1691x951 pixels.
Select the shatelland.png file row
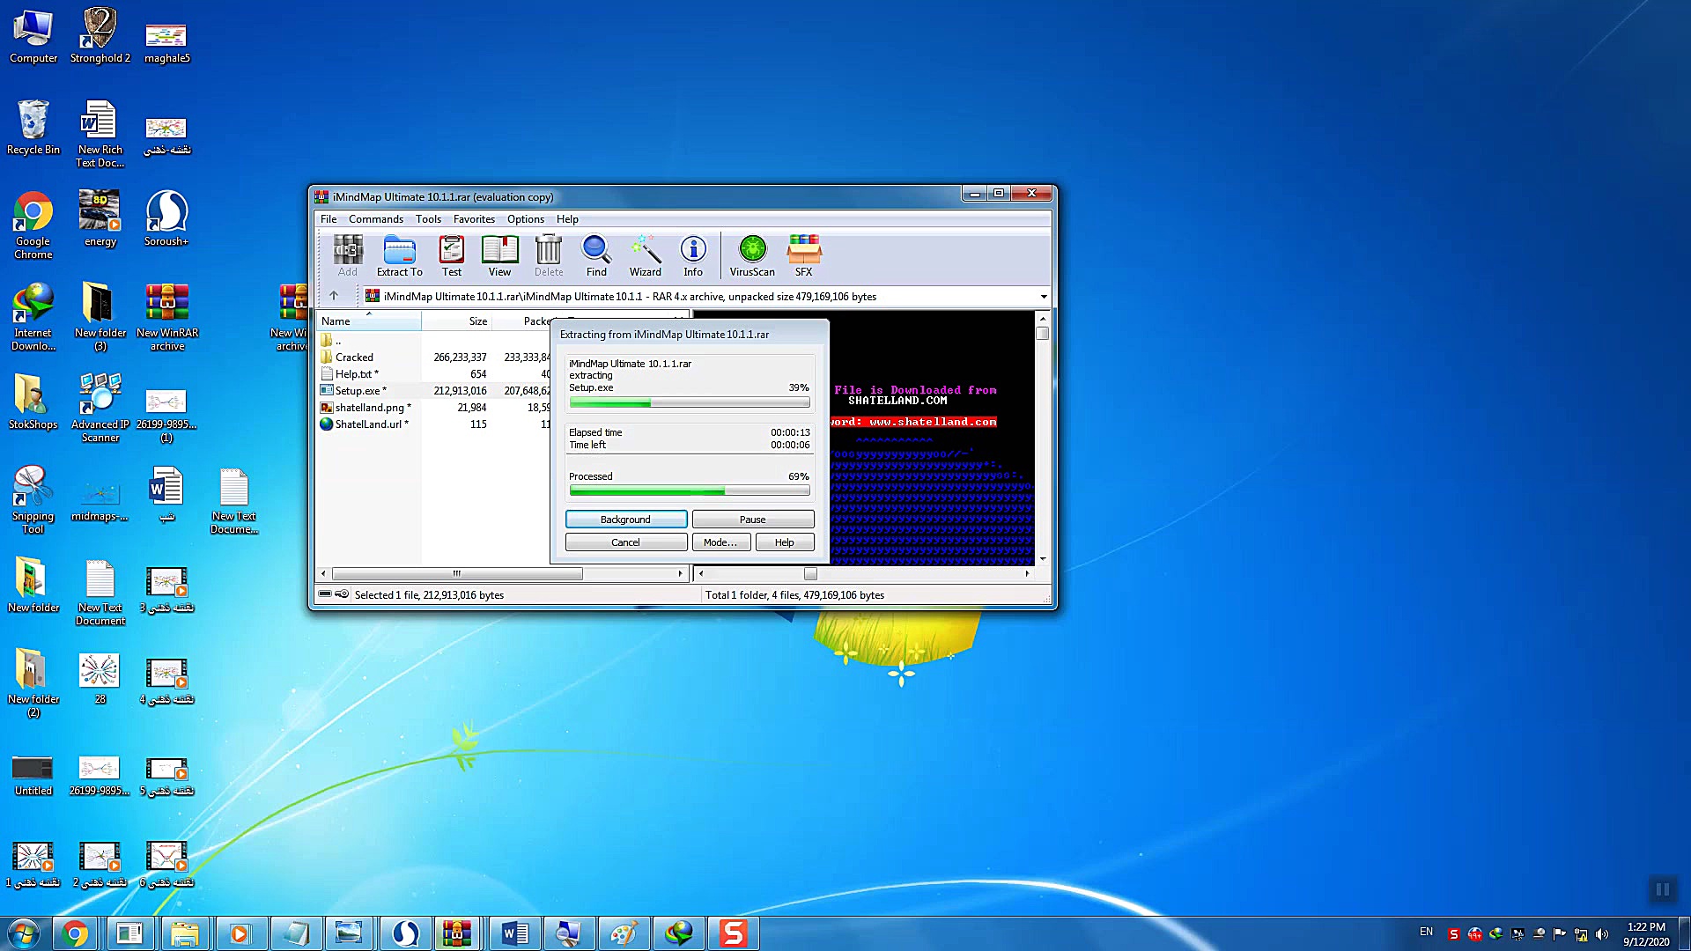point(433,408)
